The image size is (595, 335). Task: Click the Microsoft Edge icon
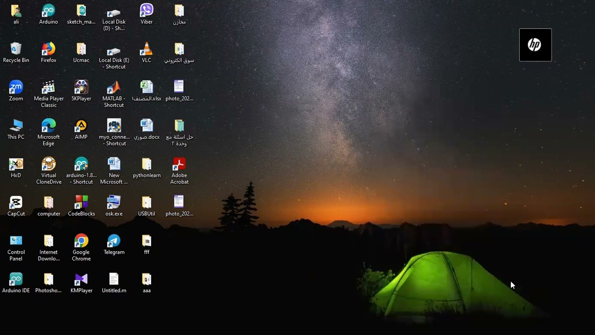pyautogui.click(x=48, y=125)
